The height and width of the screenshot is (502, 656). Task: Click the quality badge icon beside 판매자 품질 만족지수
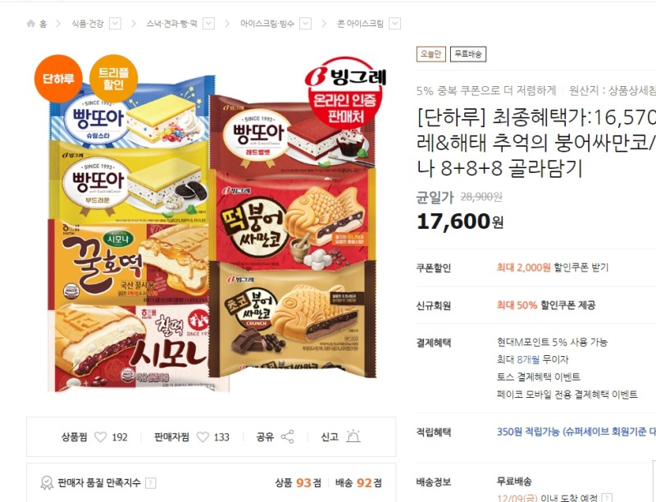pyautogui.click(x=47, y=483)
